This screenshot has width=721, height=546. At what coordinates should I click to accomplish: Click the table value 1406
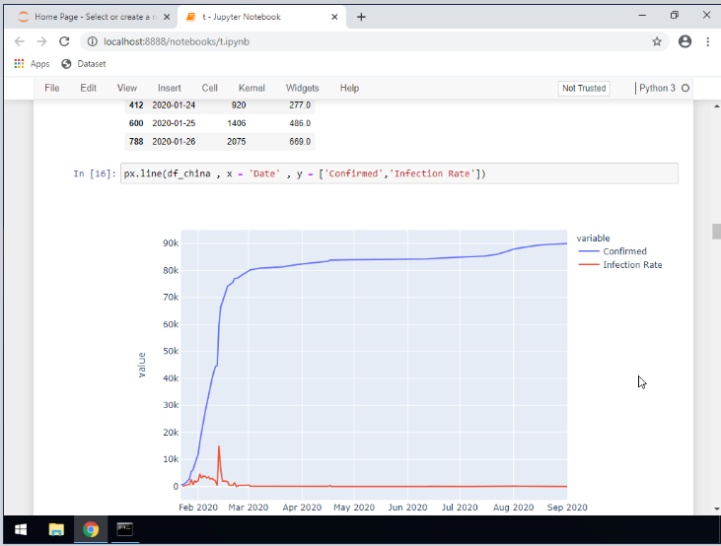click(237, 123)
